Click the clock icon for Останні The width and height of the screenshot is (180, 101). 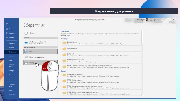pyautogui.click(x=26, y=33)
